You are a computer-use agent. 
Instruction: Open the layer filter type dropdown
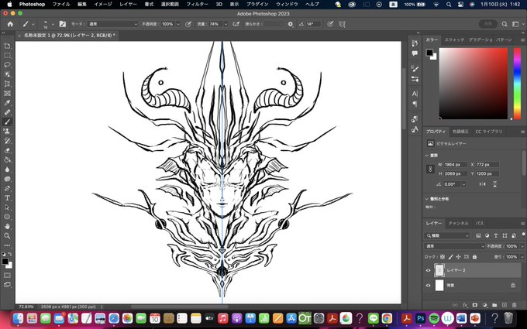click(447, 235)
